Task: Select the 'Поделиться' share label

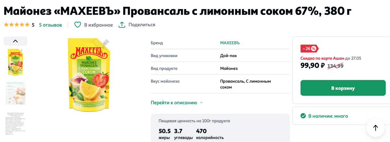Action: click(142, 25)
